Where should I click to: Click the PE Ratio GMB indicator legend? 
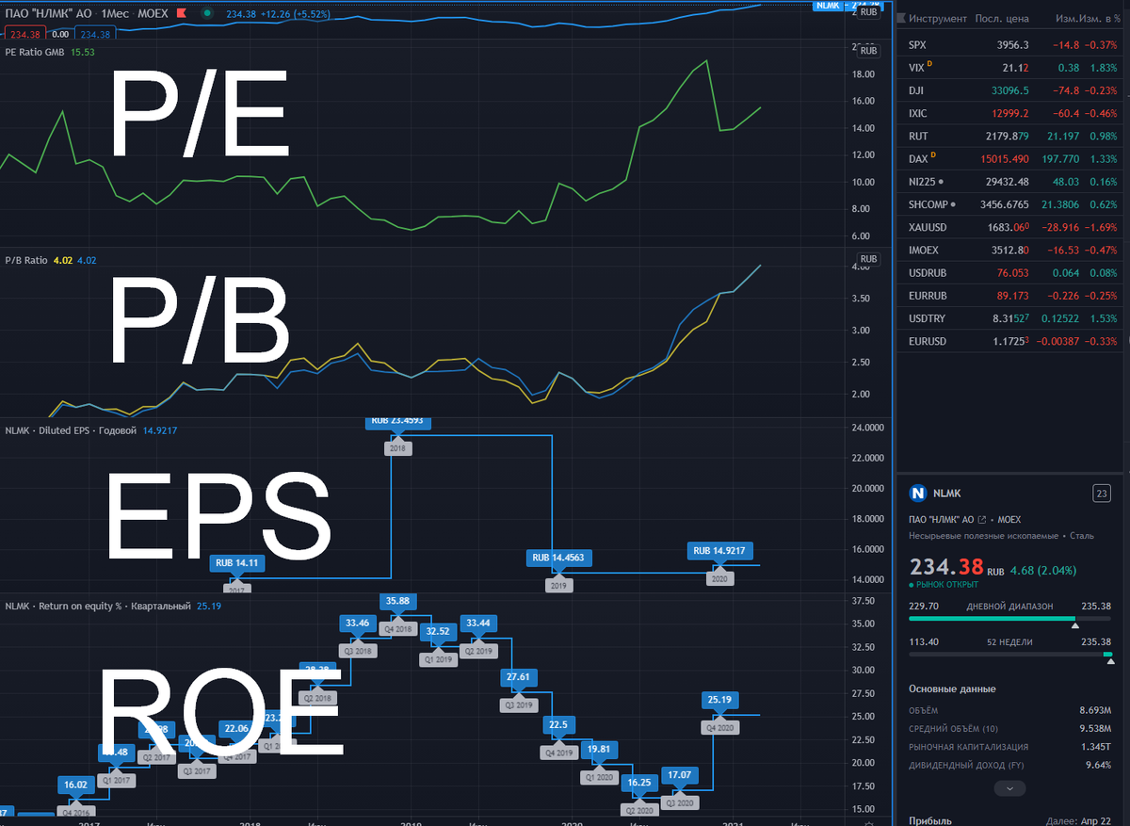pos(36,52)
